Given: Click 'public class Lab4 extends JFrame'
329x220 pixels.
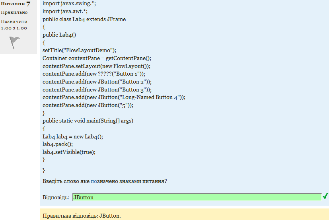Looking at the screenshot, I should 84,19.
